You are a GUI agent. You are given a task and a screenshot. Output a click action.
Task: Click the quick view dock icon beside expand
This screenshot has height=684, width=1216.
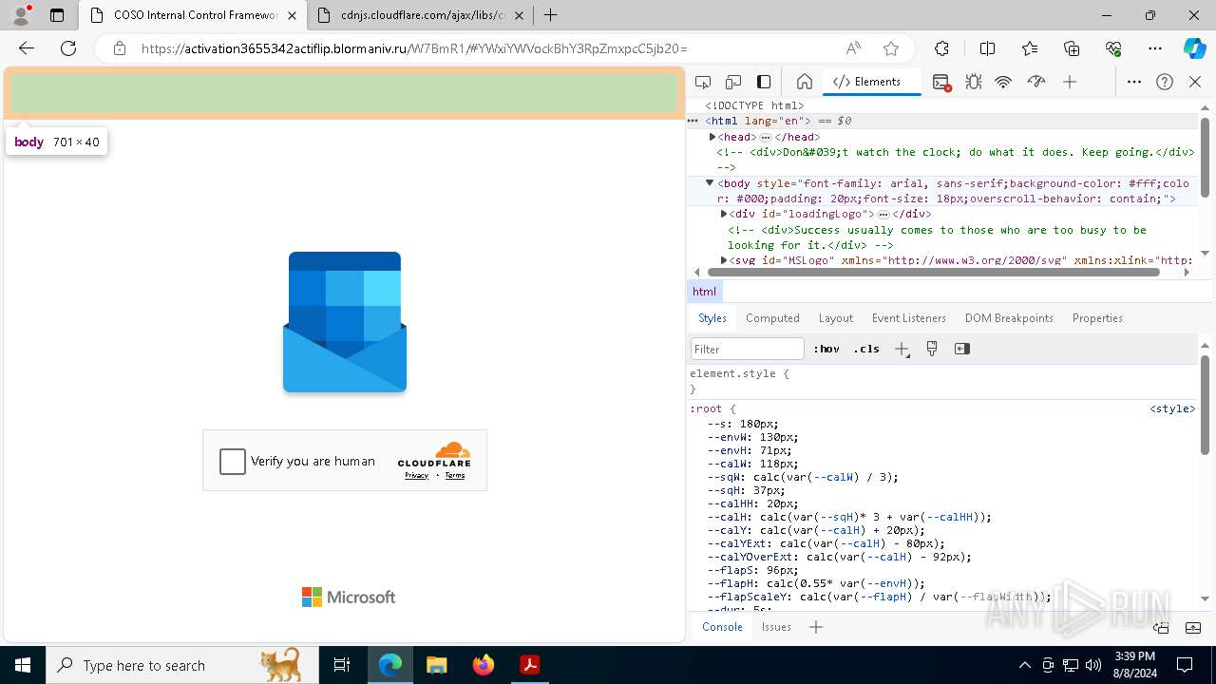pos(1161,627)
